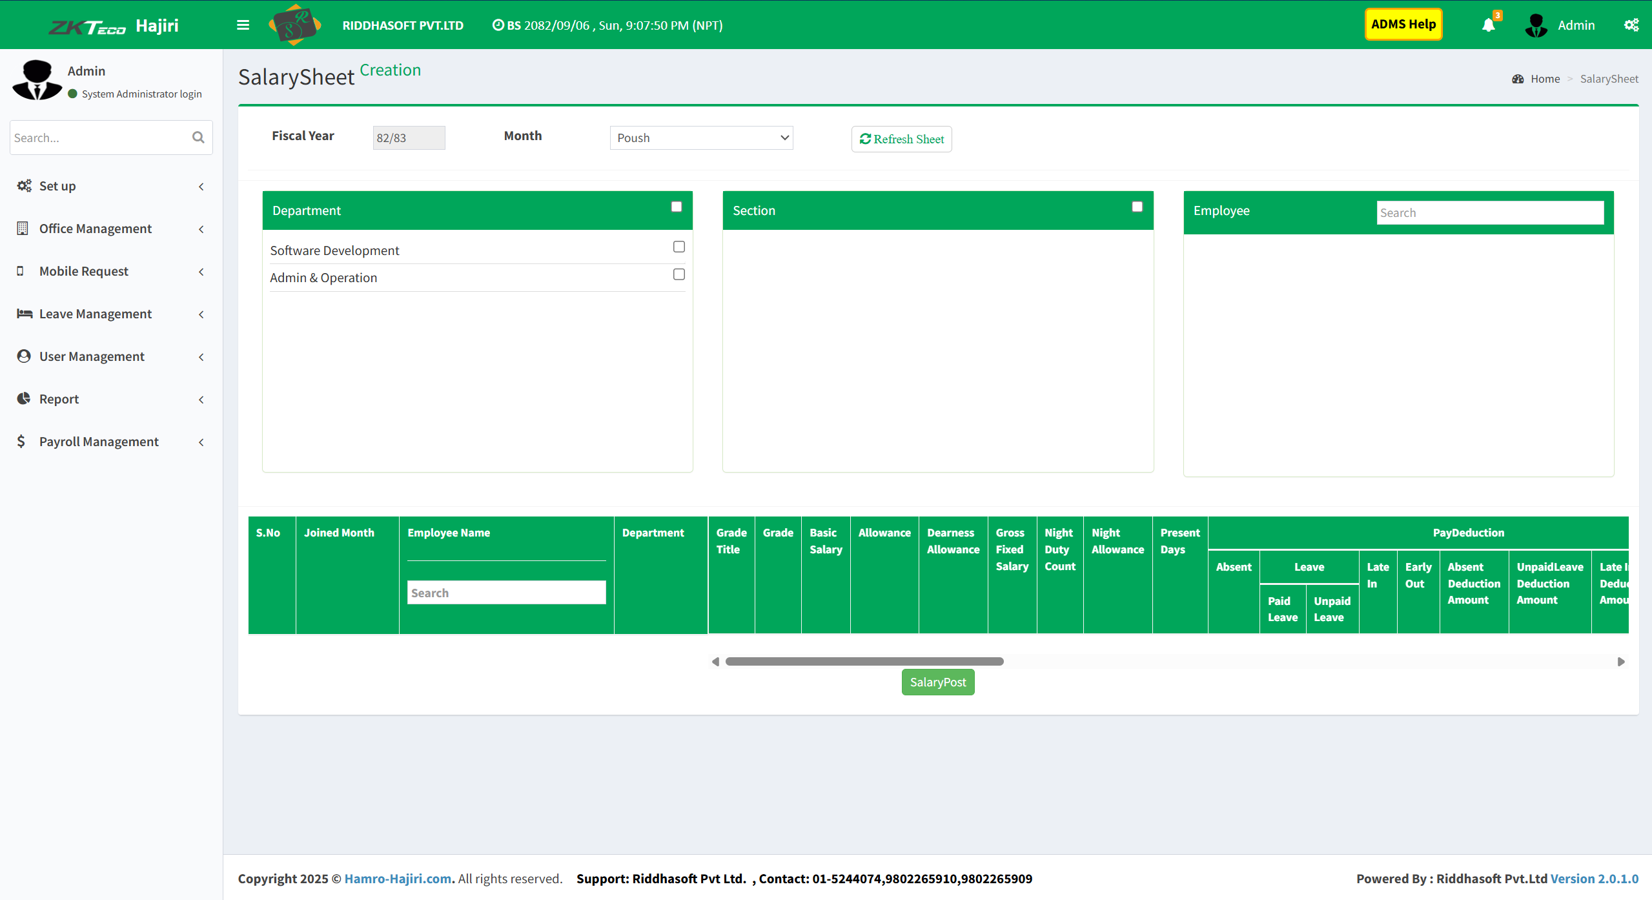The width and height of the screenshot is (1652, 900).
Task: Click the horizontal table scrollbar thumb
Action: [x=864, y=661]
